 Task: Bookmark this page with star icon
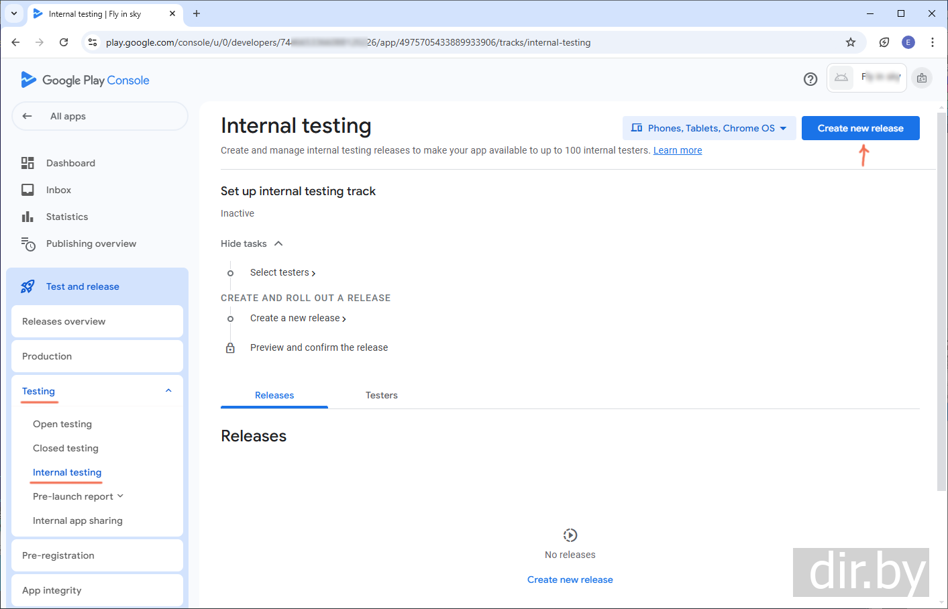pos(850,42)
